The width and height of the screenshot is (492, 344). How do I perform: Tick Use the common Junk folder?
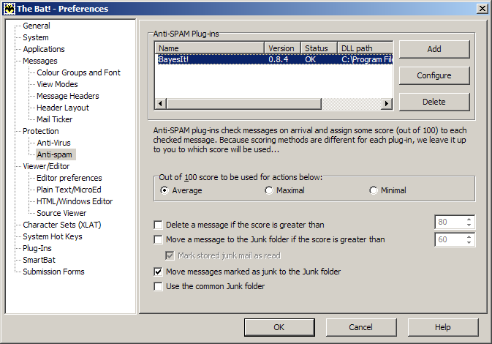coord(158,287)
